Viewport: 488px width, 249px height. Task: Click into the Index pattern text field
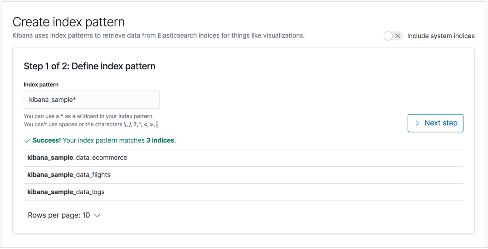[92, 100]
